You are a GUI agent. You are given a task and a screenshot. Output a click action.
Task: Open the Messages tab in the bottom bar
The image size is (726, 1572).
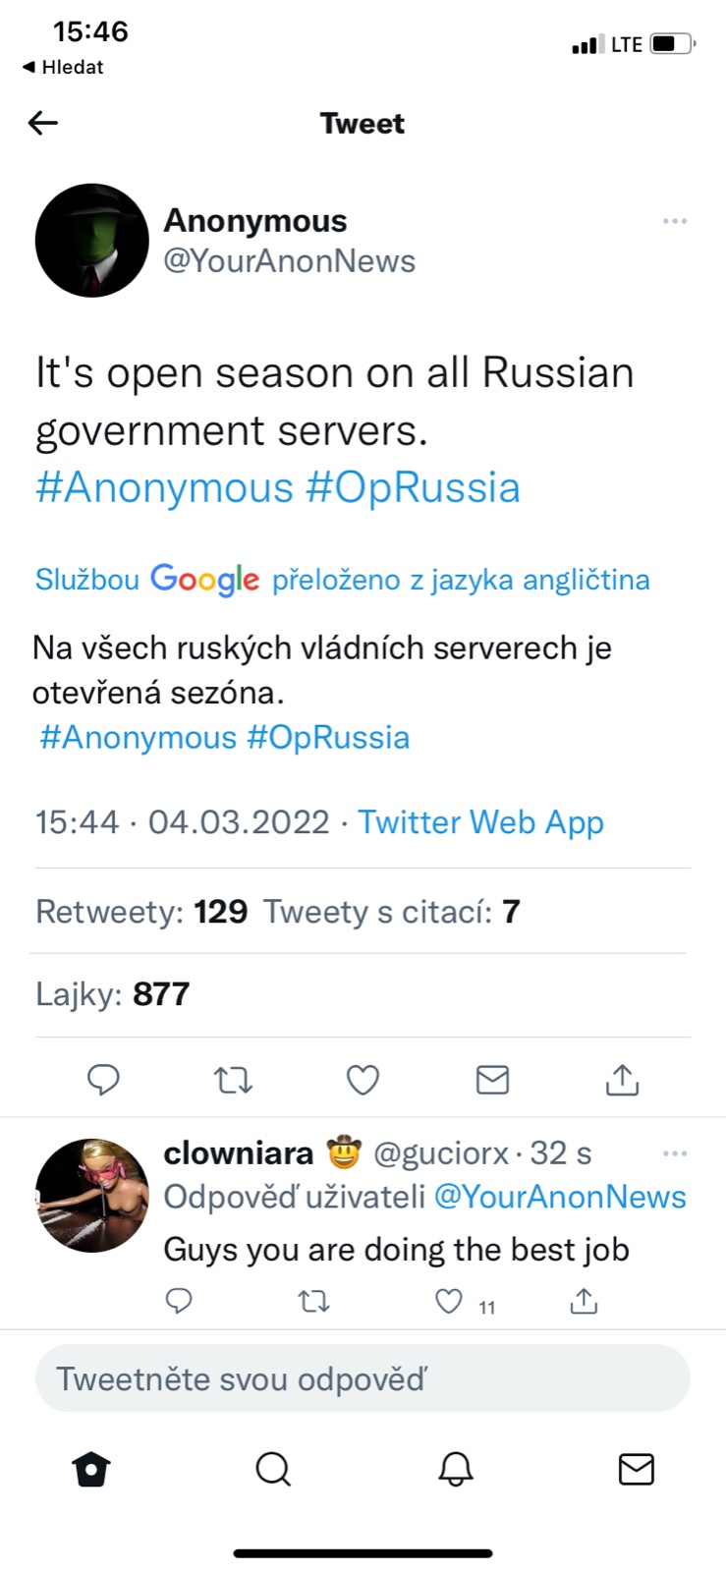coord(636,1470)
